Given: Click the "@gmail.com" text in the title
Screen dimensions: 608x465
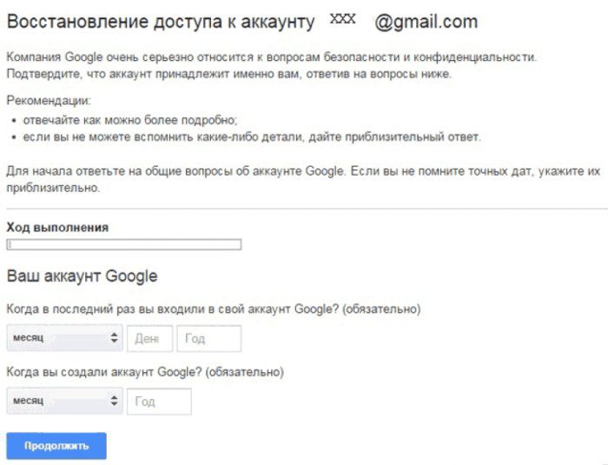Looking at the screenshot, I should 426,22.
